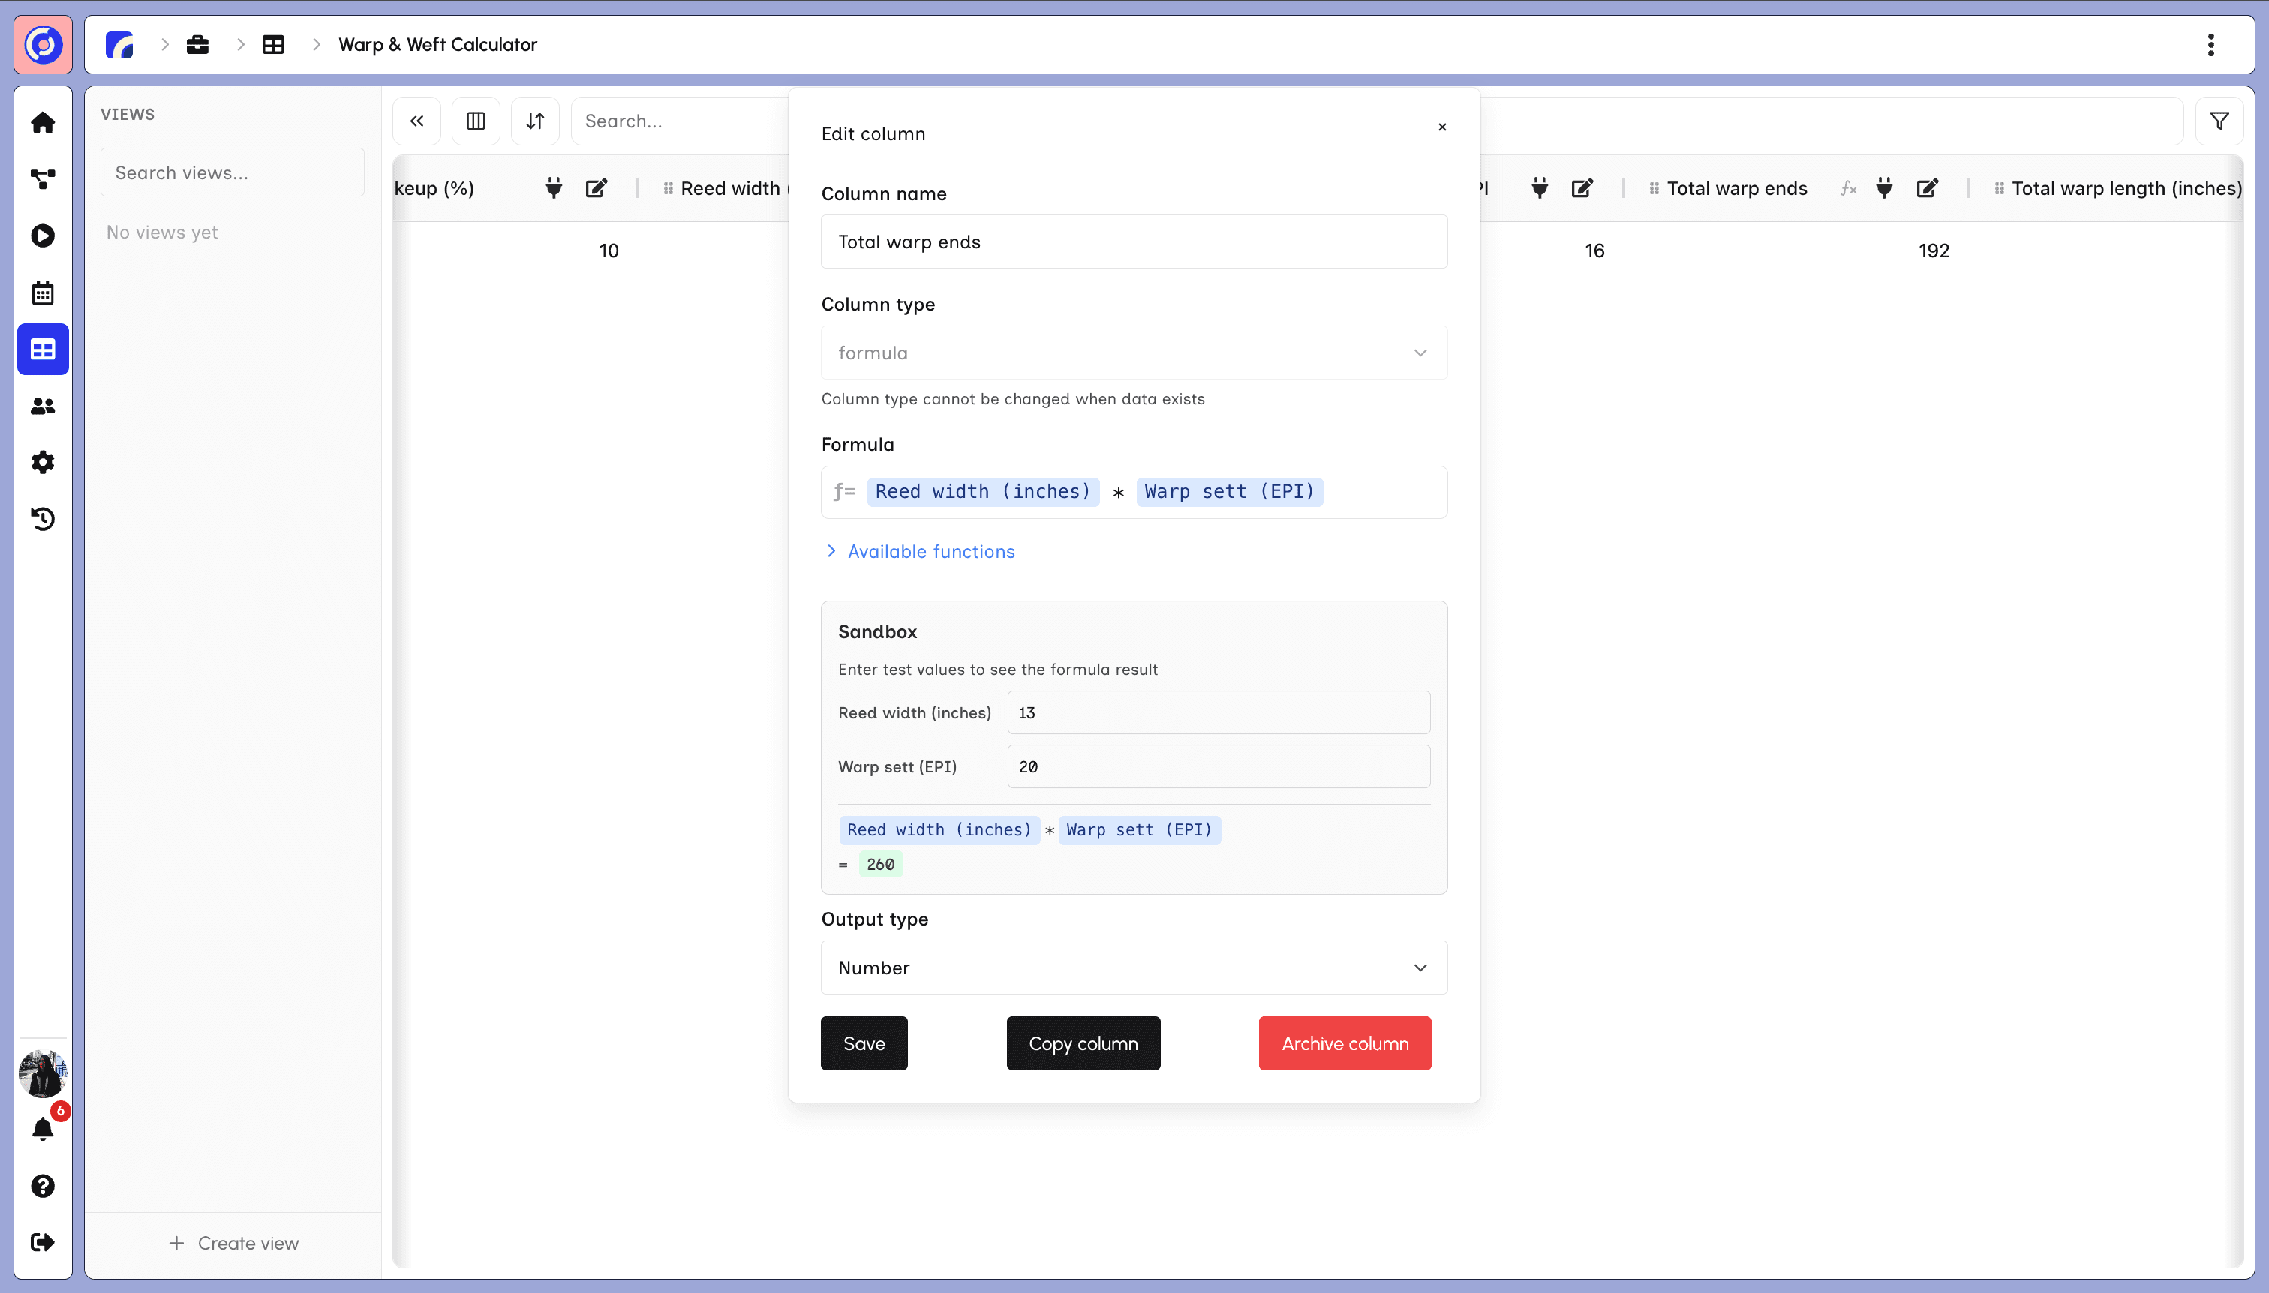Open the sort rows toolbar icon

[x=535, y=121]
